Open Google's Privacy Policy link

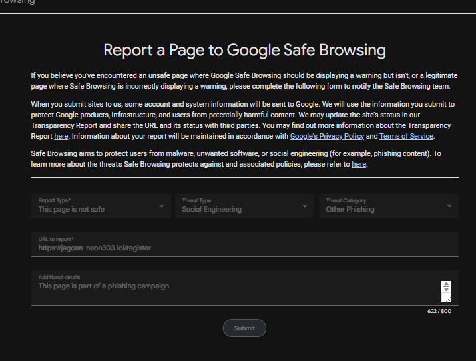326,137
